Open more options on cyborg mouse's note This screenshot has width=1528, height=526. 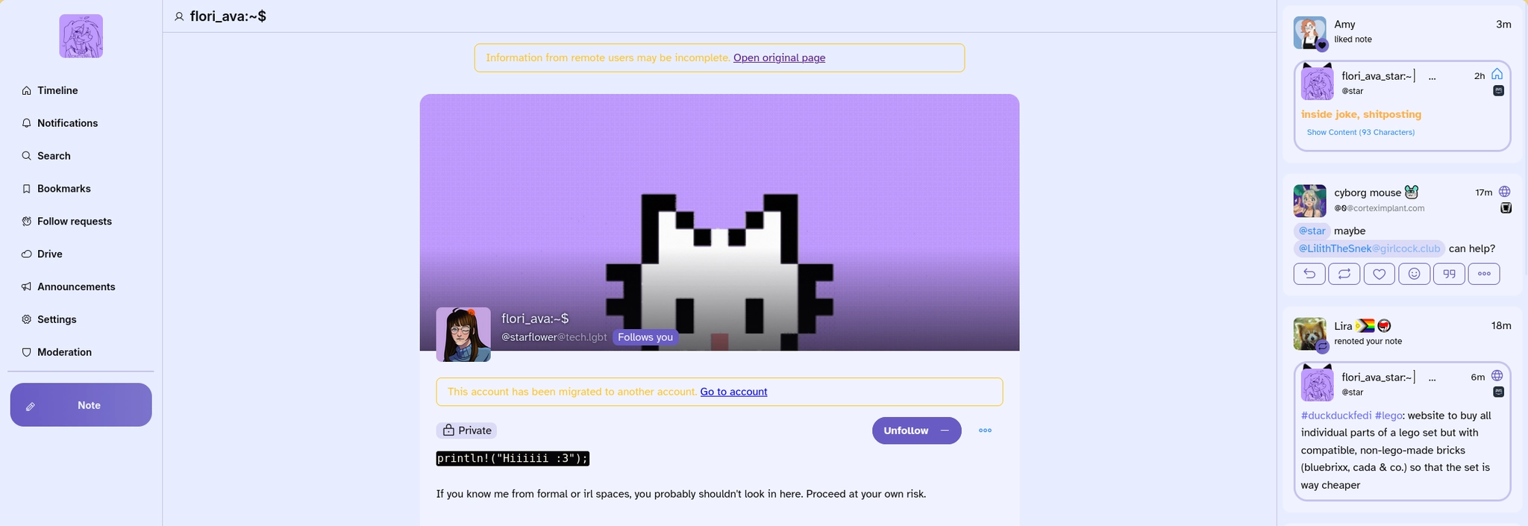pos(1484,274)
